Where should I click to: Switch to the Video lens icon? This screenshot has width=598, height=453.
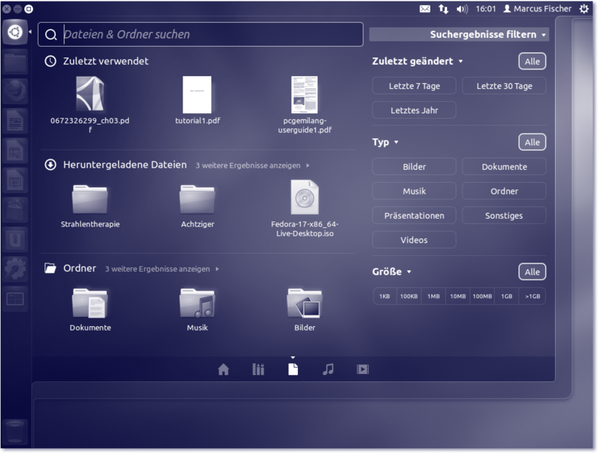(363, 370)
